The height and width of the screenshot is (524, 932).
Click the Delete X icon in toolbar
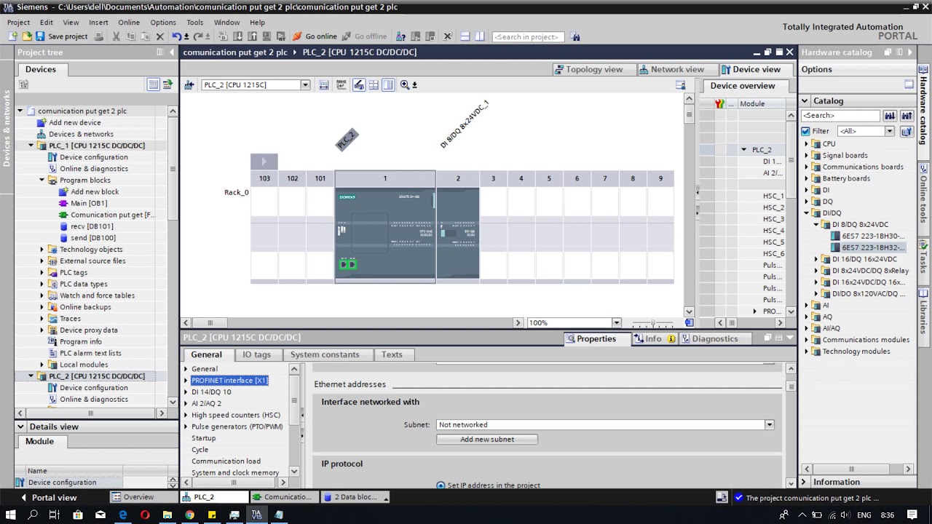click(160, 36)
